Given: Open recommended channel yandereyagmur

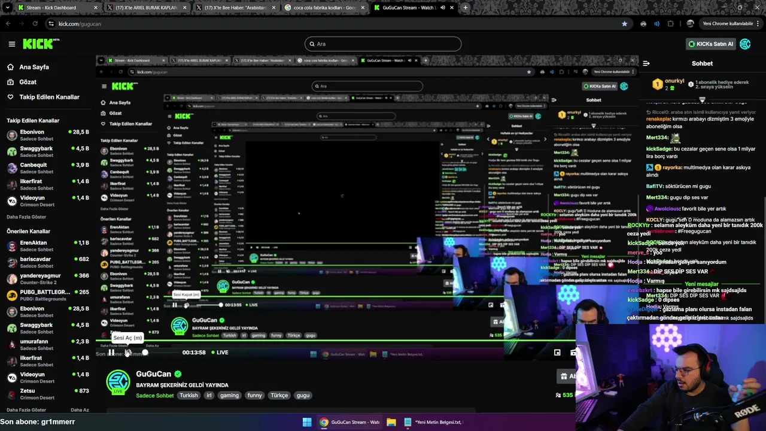Looking at the screenshot, I should (47, 279).
